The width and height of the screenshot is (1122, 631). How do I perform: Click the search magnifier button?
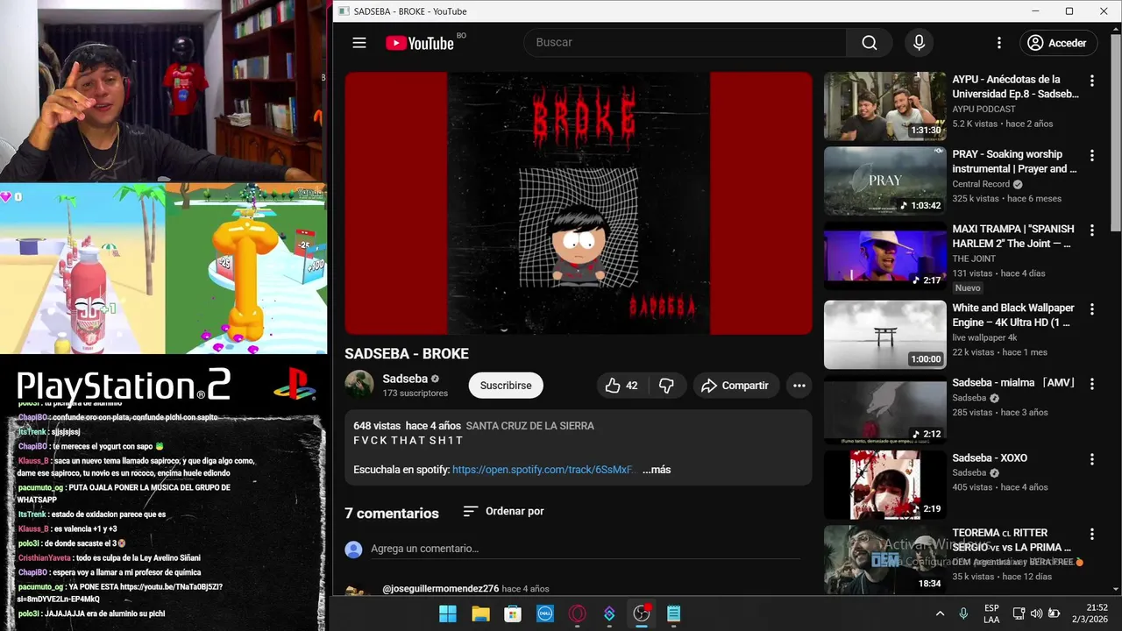click(x=869, y=43)
